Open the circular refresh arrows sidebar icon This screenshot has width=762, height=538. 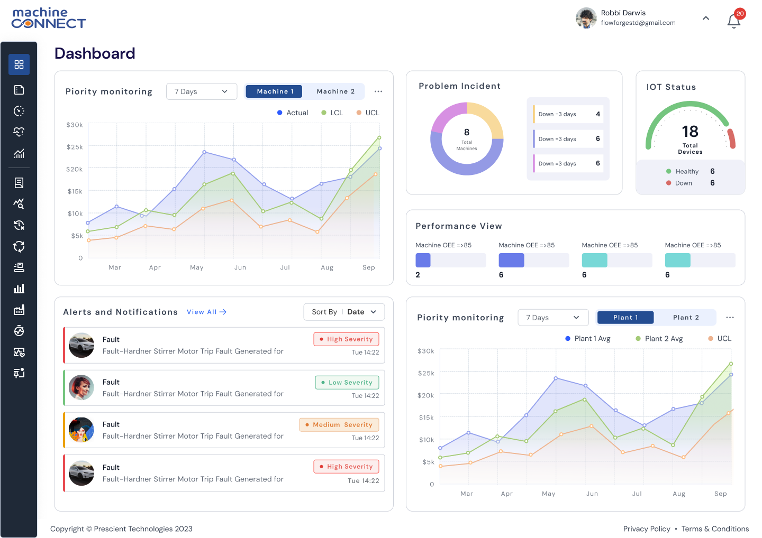[19, 246]
